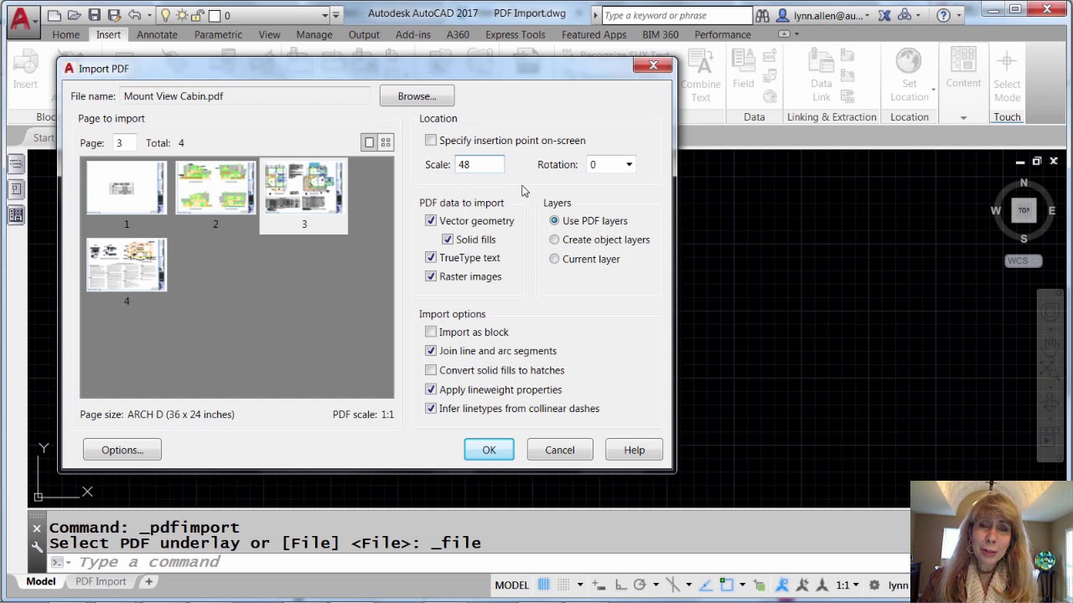Screen dimensions: 1073x603
Task: Click the layer freeze sun icon
Action: tap(181, 15)
